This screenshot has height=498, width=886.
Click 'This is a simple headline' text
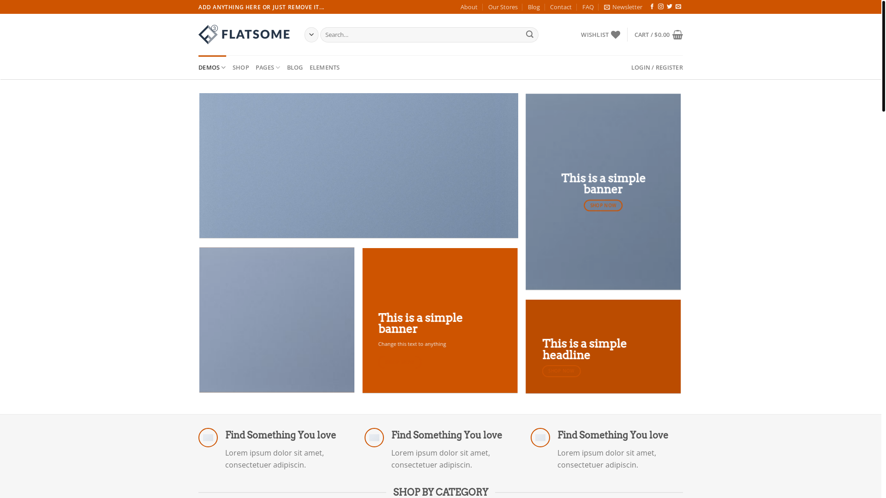pos(584,350)
